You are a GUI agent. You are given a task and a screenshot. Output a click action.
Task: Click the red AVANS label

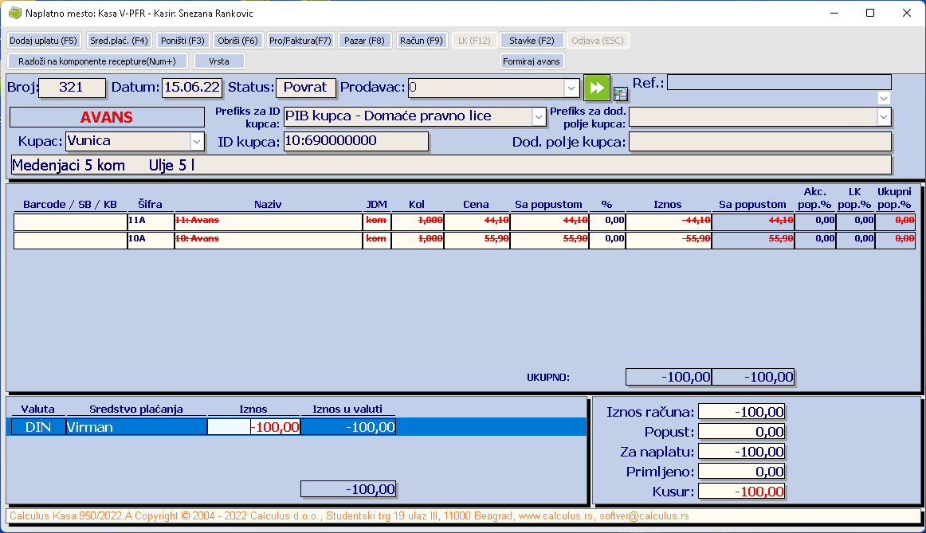pos(107,117)
